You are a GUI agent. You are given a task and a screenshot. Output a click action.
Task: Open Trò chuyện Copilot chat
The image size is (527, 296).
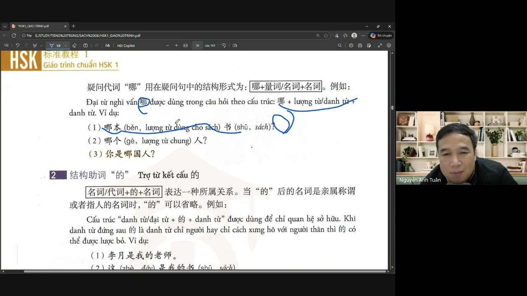[381, 35]
